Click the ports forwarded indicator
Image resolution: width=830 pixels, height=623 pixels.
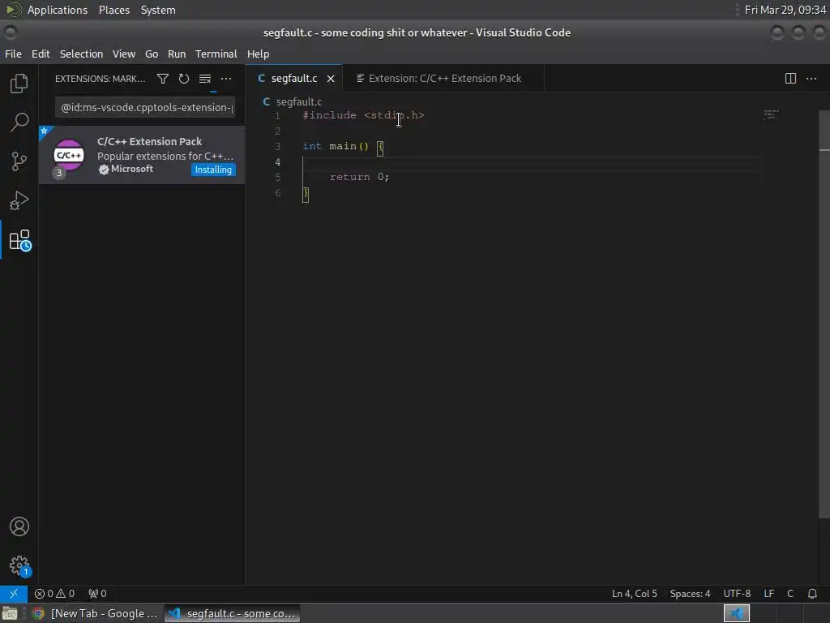pos(97,593)
